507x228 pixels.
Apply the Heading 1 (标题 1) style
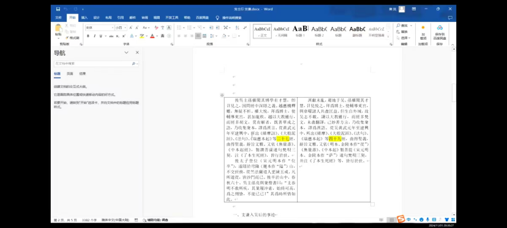point(300,31)
